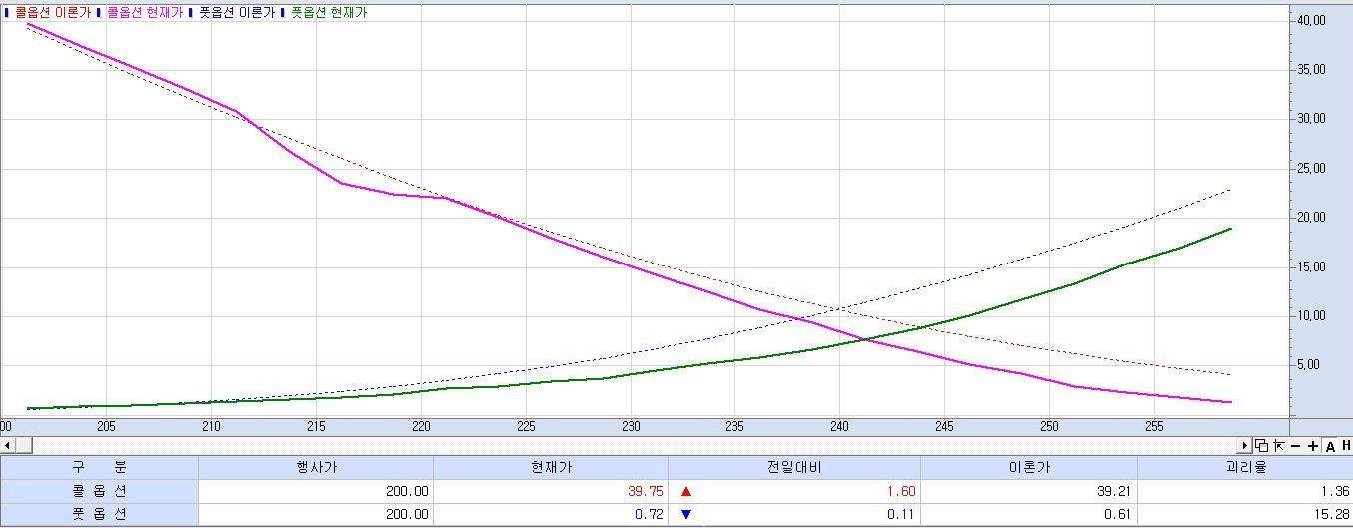Click the 콜옵션 이론가 legend label

tap(51, 12)
